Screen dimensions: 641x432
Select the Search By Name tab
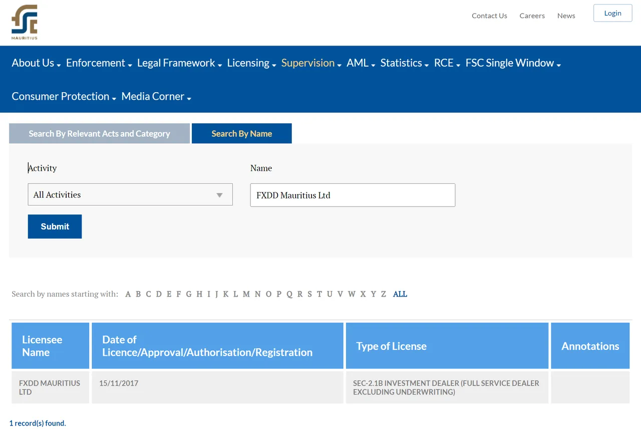tap(241, 133)
